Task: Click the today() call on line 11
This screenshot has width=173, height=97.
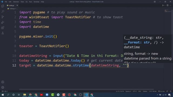Action: click(78, 61)
